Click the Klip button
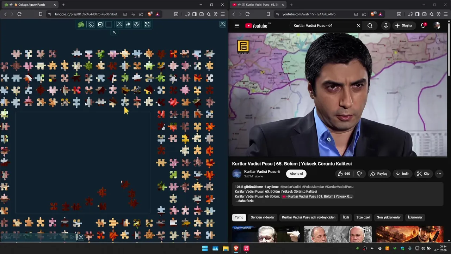Viewport: 451px width, 254px height. (423, 174)
